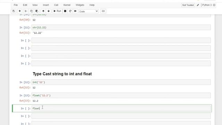The image size is (222, 125).
Task: Open the Widgets menu
Action: pyautogui.click(x=80, y=5)
